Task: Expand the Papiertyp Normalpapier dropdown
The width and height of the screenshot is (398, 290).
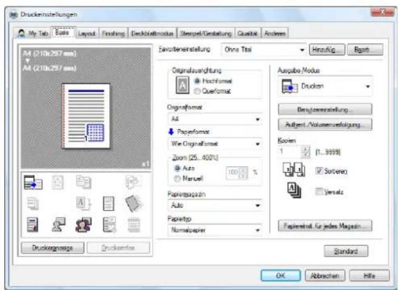Action: [x=215, y=230]
